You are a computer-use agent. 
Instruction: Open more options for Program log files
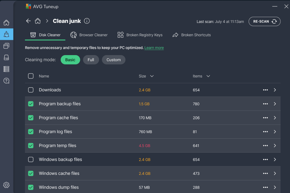265,132
